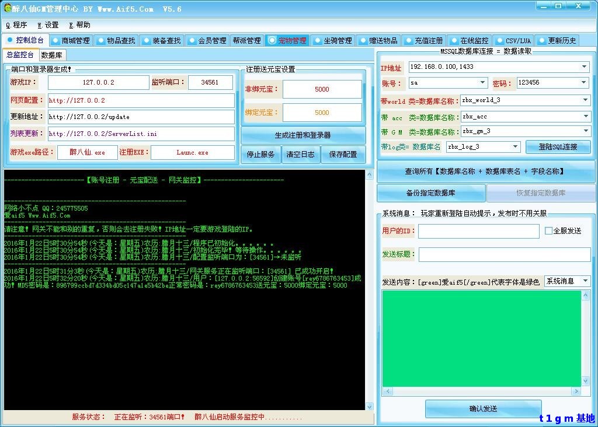Open the 商城管理 tab
The image size is (598, 427).
(x=71, y=41)
